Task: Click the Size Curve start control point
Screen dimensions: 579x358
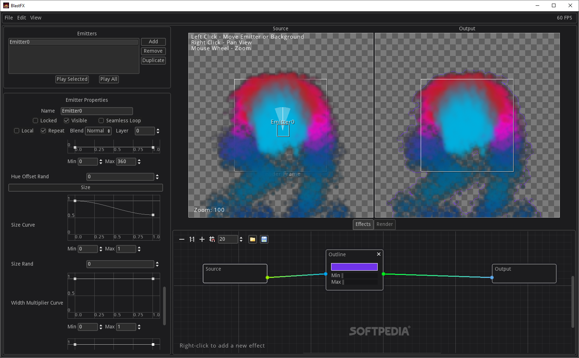Action: pos(75,201)
